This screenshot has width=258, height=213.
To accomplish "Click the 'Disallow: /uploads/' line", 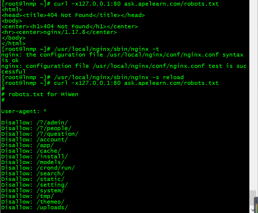I will 35,207.
